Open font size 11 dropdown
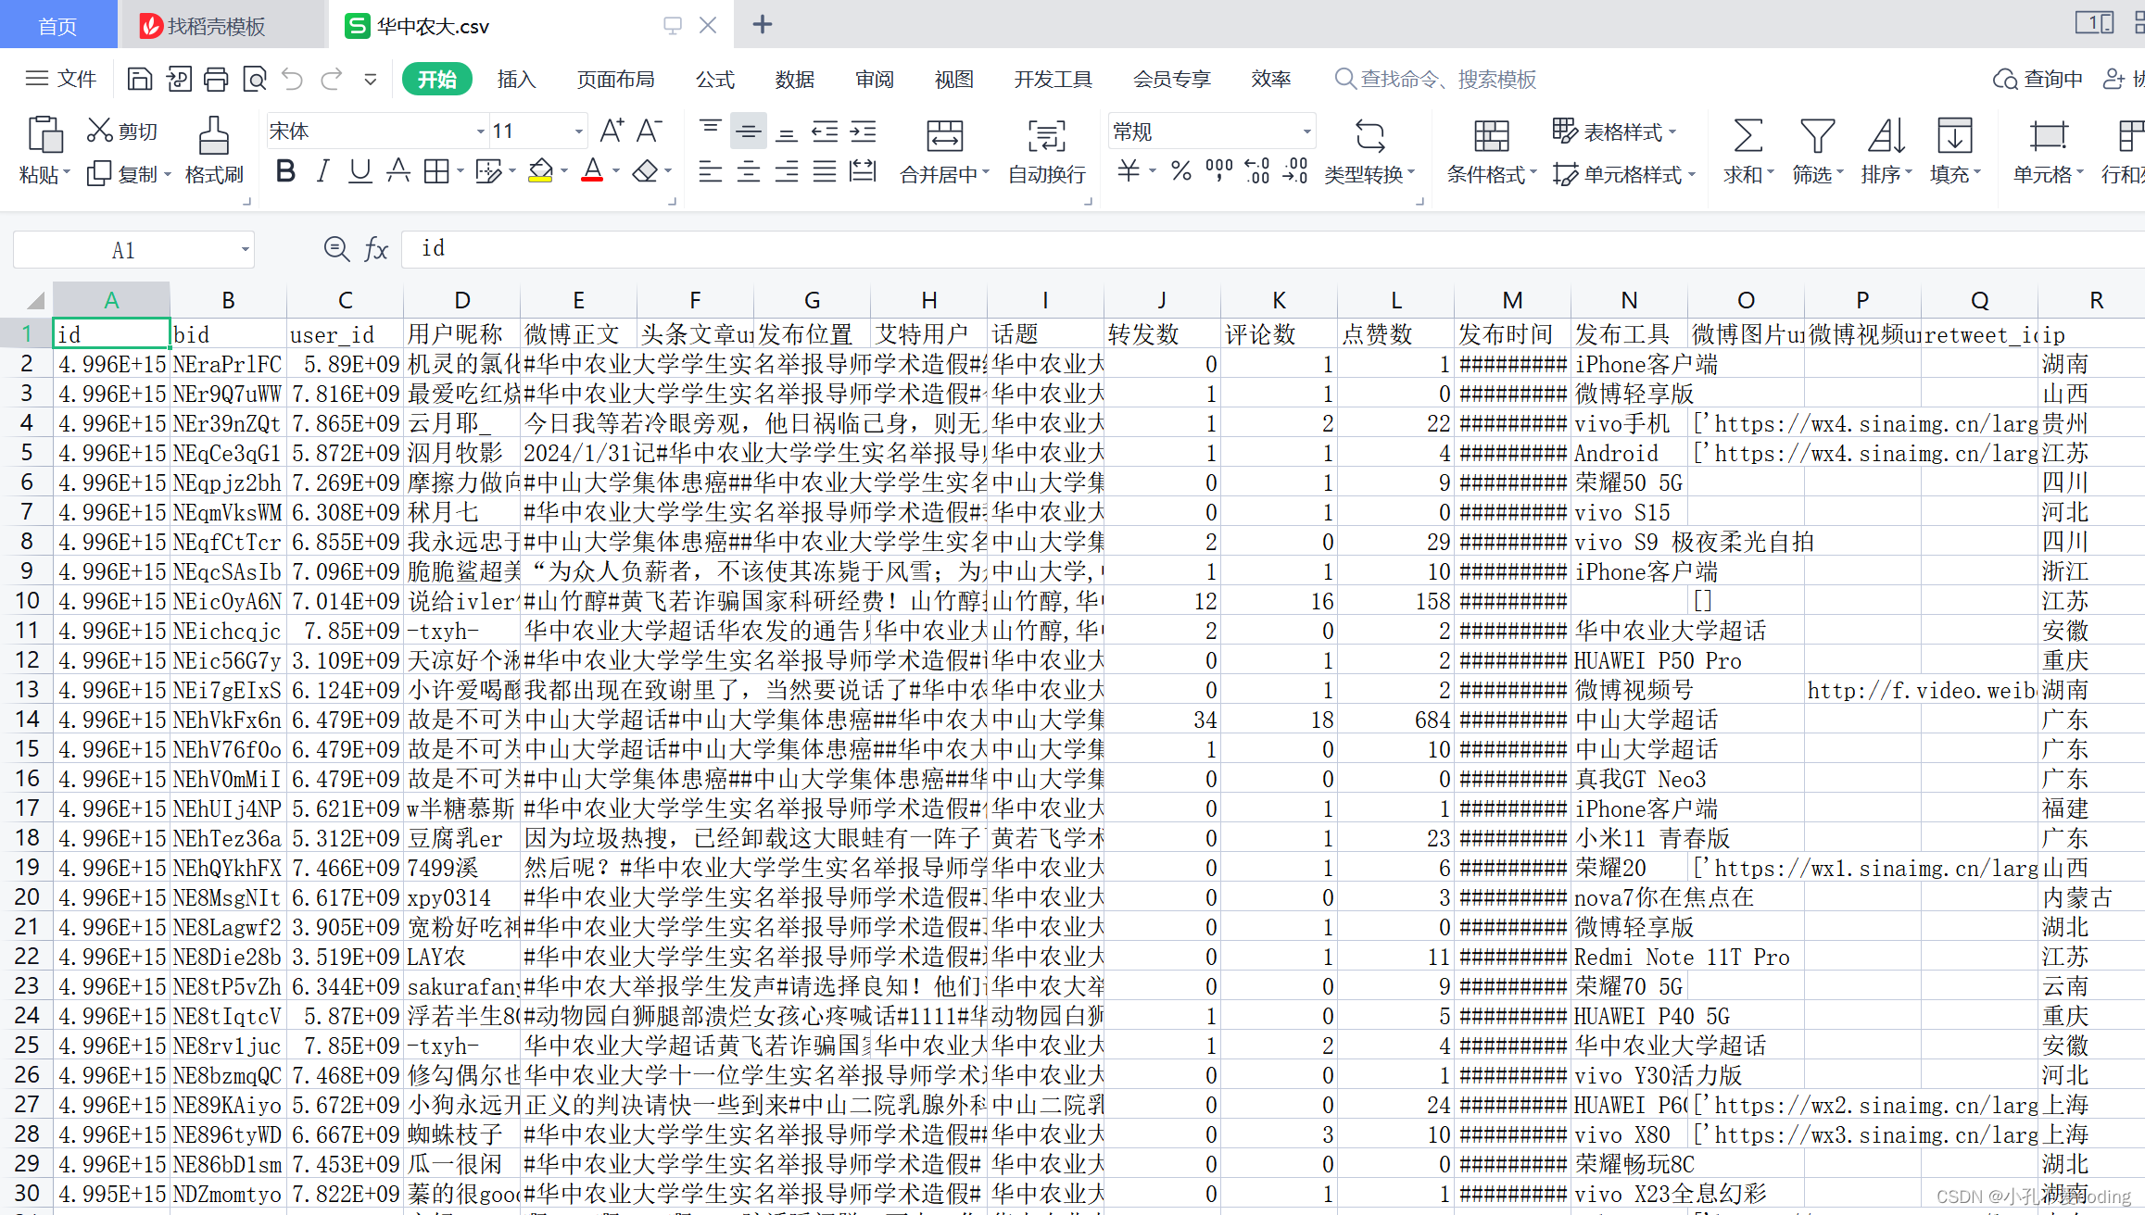The width and height of the screenshot is (2145, 1215). click(x=578, y=132)
